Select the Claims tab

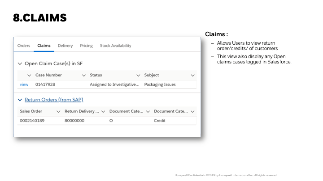tap(44, 46)
